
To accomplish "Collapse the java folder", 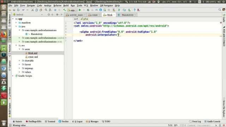I will (16, 26).
